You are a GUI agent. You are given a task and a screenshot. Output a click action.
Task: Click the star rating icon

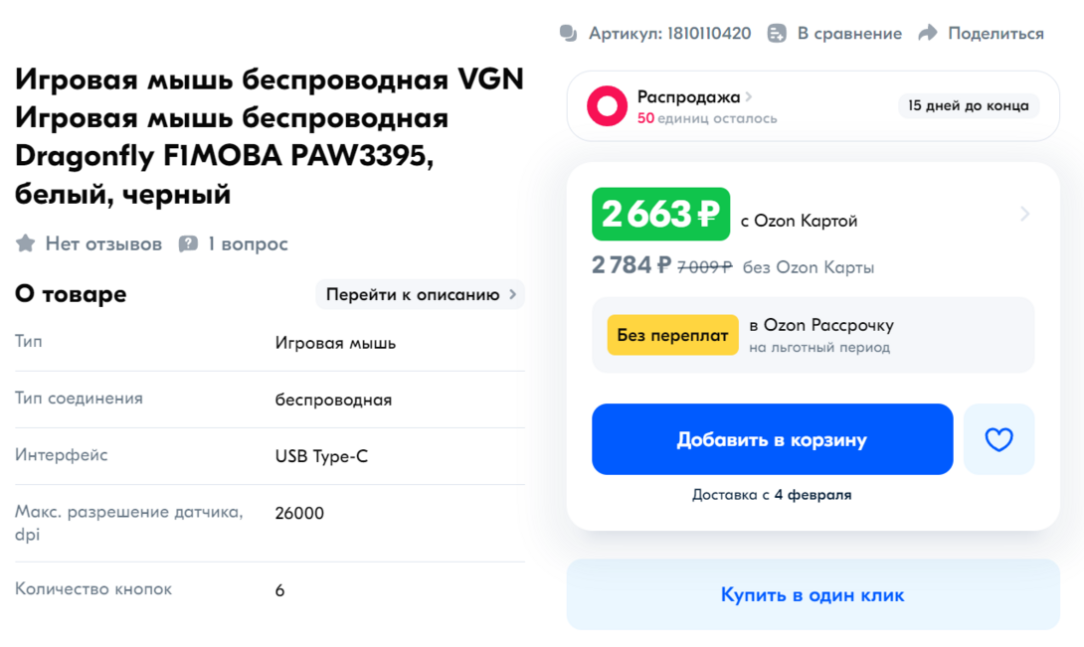26,243
